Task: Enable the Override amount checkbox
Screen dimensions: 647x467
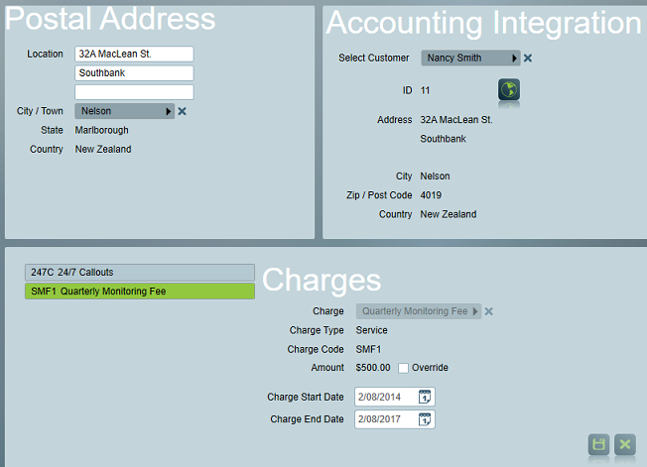Action: coord(403,368)
